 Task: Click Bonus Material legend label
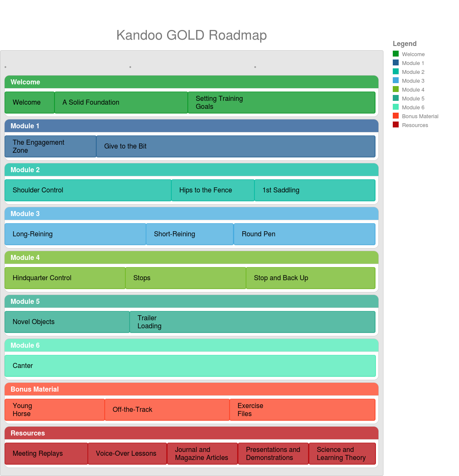point(420,116)
